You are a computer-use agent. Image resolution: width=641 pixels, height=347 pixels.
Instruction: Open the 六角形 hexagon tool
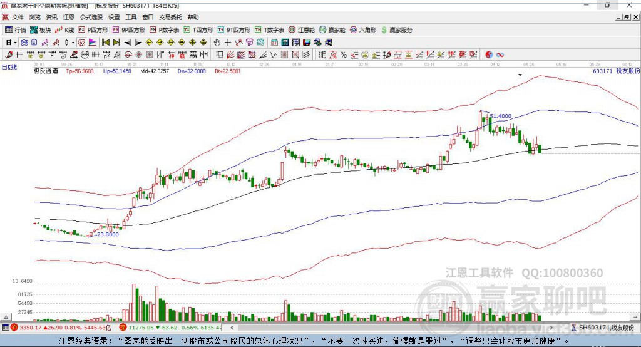[x=363, y=30]
